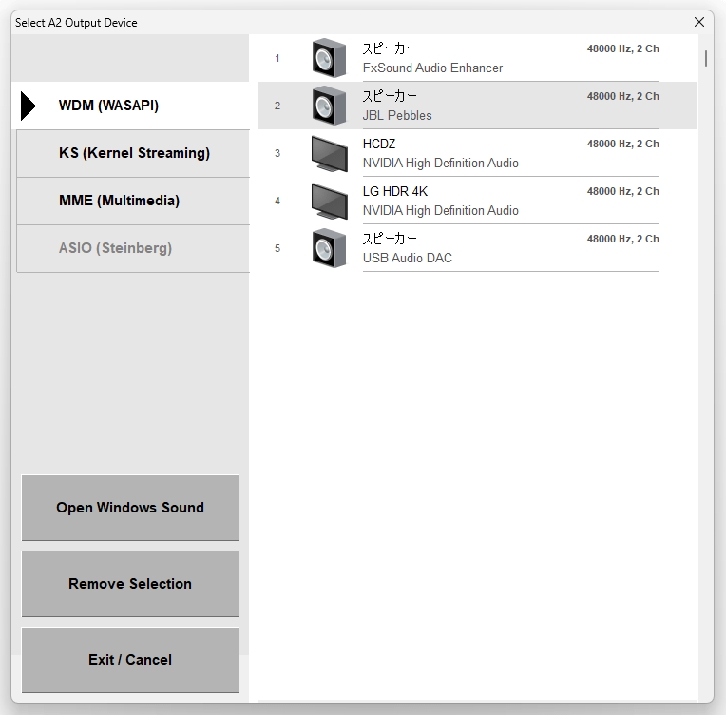Open Windows Sound settings button

pos(130,508)
